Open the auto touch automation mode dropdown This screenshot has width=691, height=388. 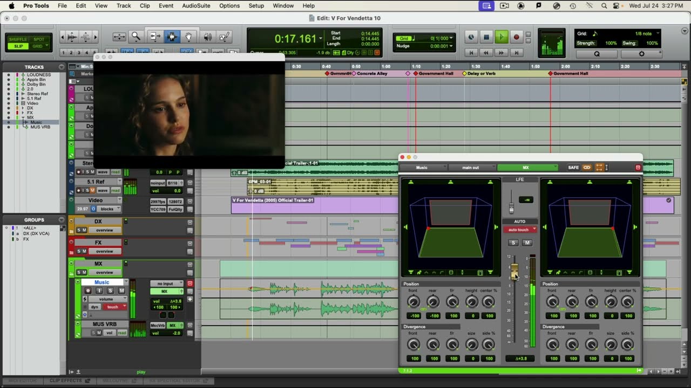520,230
